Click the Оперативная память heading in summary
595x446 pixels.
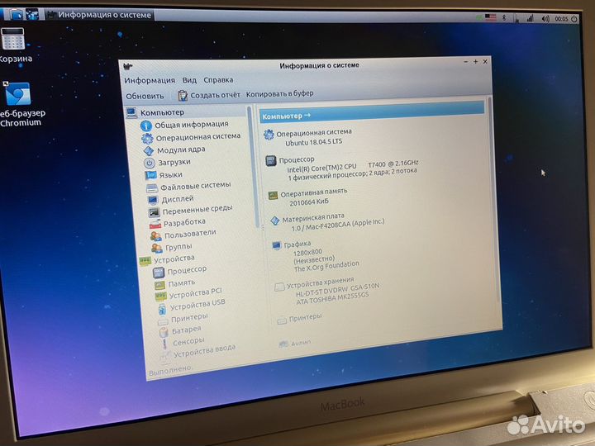[314, 192]
